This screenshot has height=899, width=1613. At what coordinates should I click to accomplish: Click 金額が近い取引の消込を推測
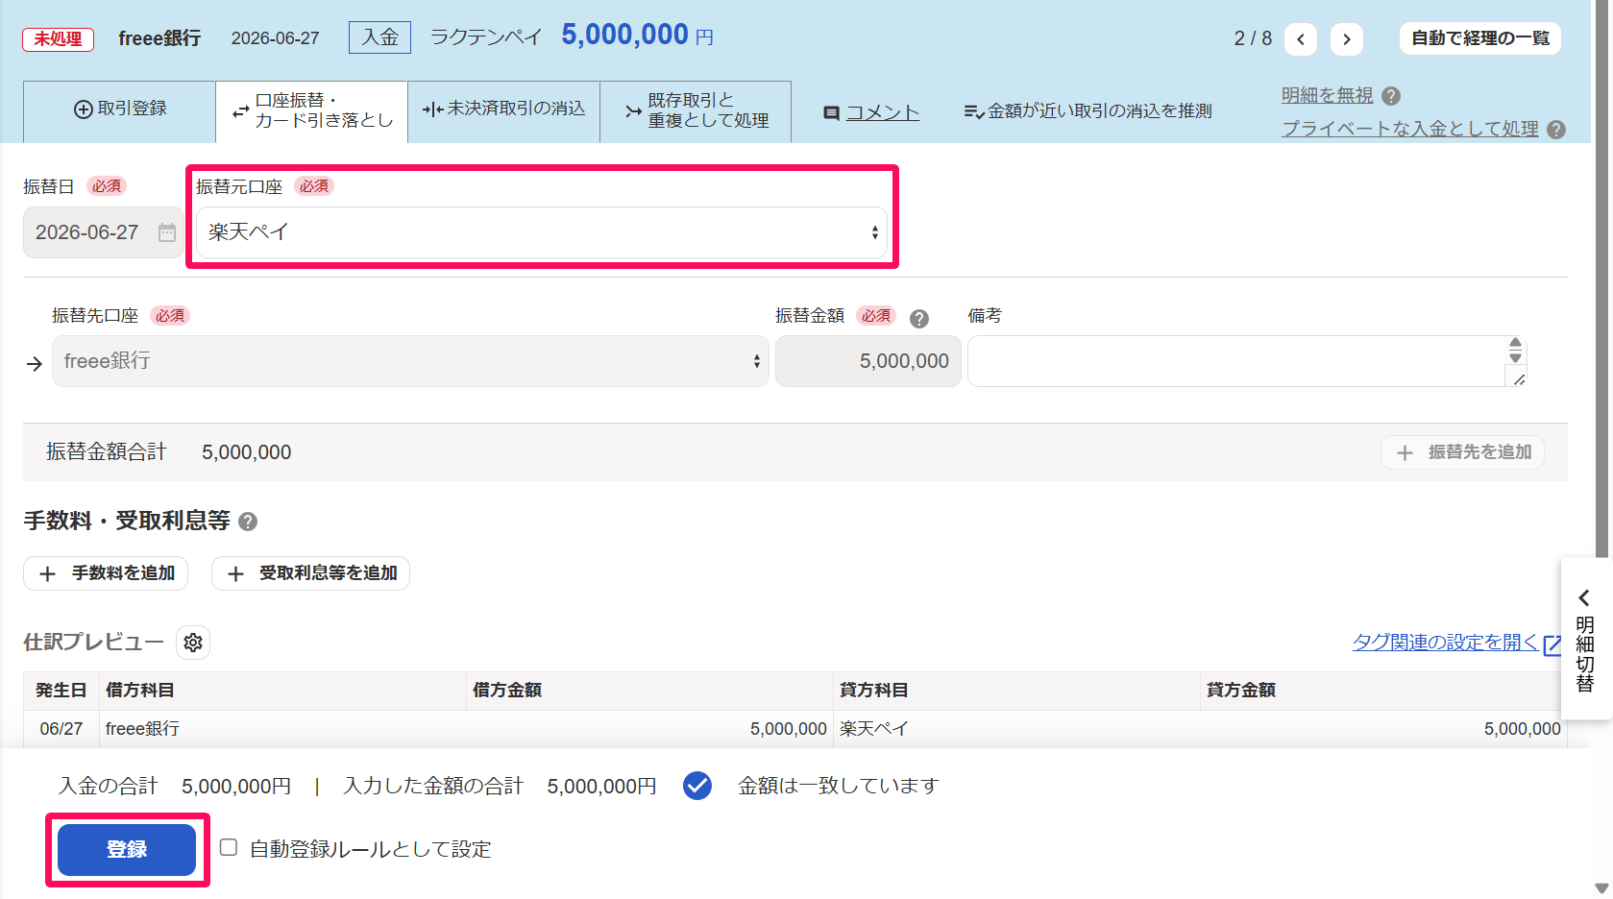(1088, 111)
